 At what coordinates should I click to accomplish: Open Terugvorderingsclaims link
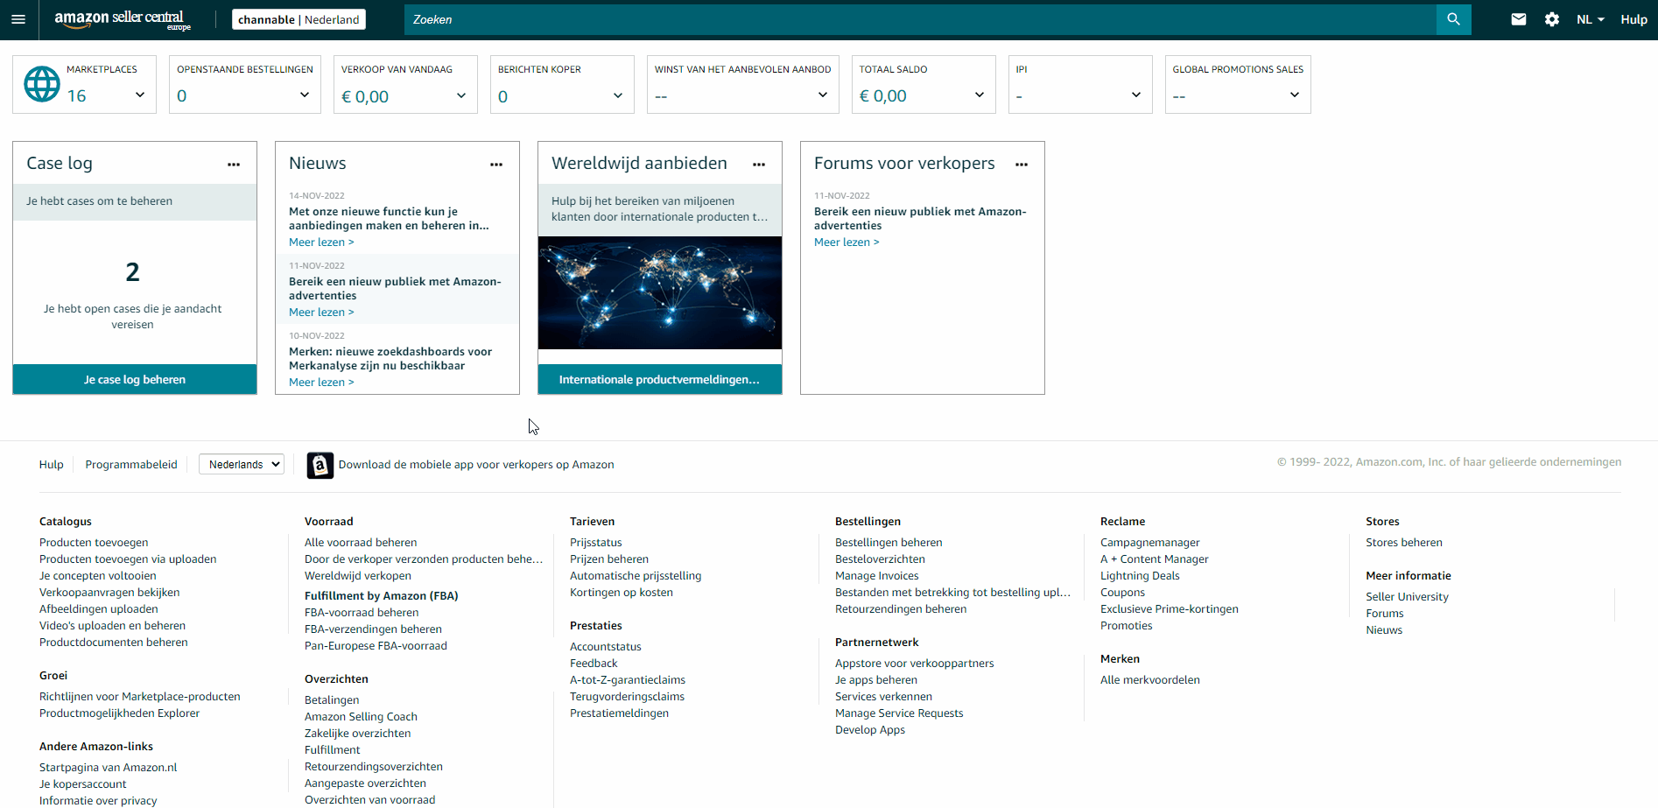click(627, 697)
